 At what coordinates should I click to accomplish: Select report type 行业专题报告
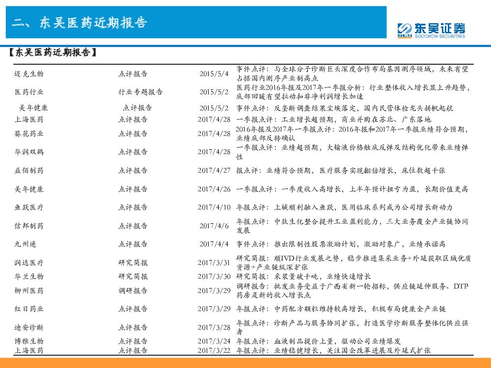point(140,92)
